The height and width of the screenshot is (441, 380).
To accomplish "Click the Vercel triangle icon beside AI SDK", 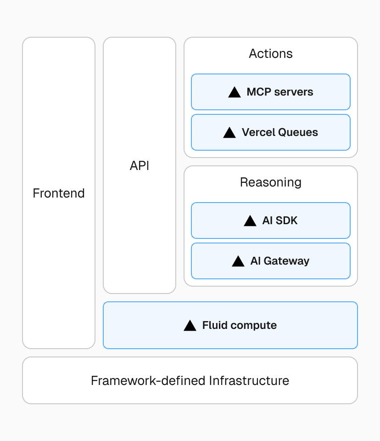I will 250,220.
